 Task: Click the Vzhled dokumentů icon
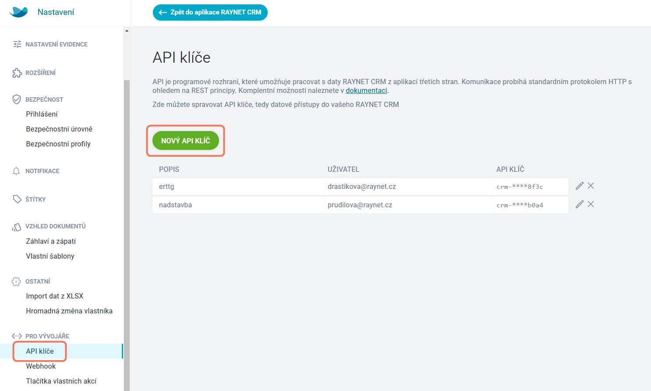point(17,227)
